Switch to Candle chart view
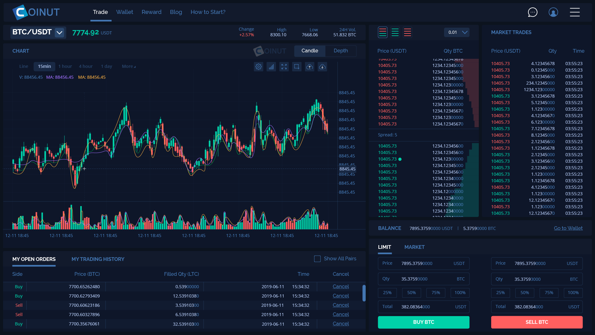The width and height of the screenshot is (595, 335). coord(310,51)
